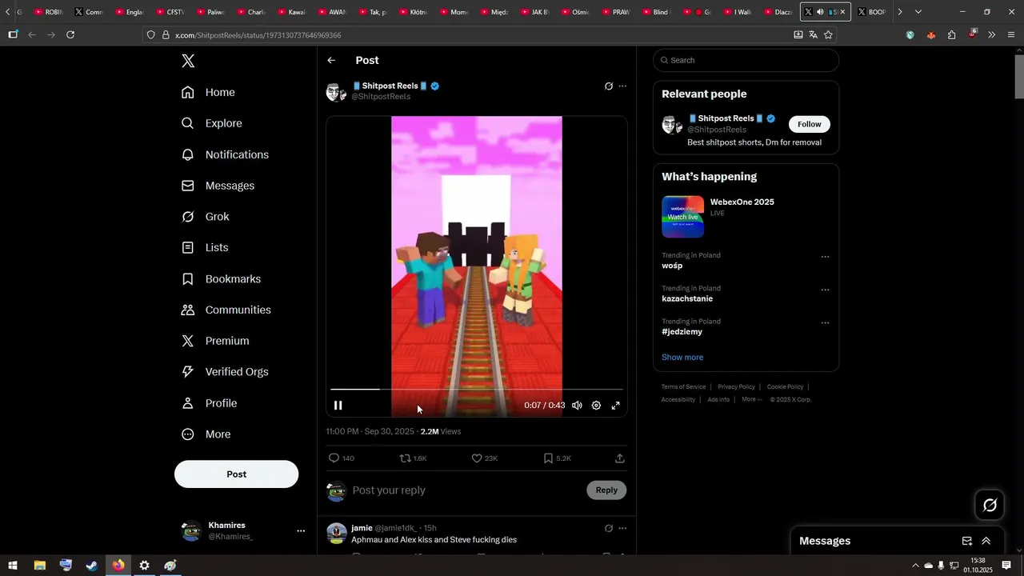Open Premium in the sidebar

[x=215, y=341]
